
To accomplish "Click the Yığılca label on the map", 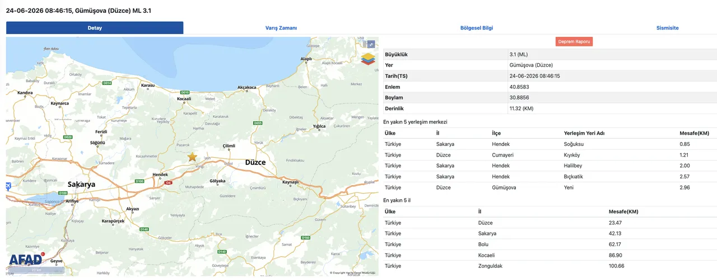I will coord(319,126).
